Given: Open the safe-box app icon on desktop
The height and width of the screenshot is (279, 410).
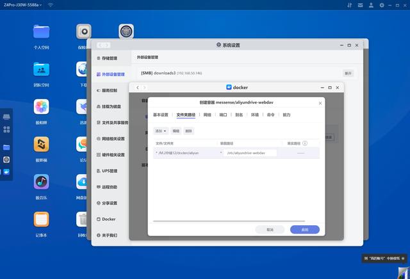Looking at the screenshot, I should [84, 31].
